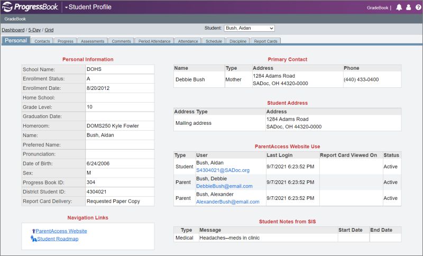Open the Grid breadcrumb link
Screen dimensions: 423x256
[49, 30]
